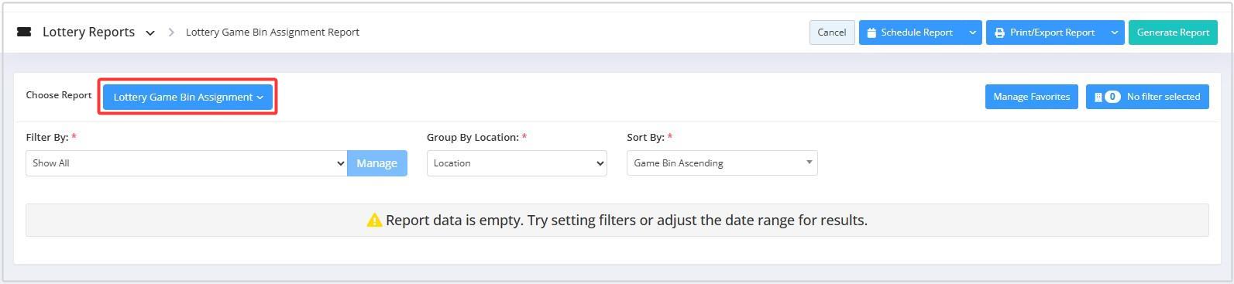This screenshot has height=284, width=1234.
Task: Open the Print/Export Report dropdown arrow
Action: pos(1114,33)
